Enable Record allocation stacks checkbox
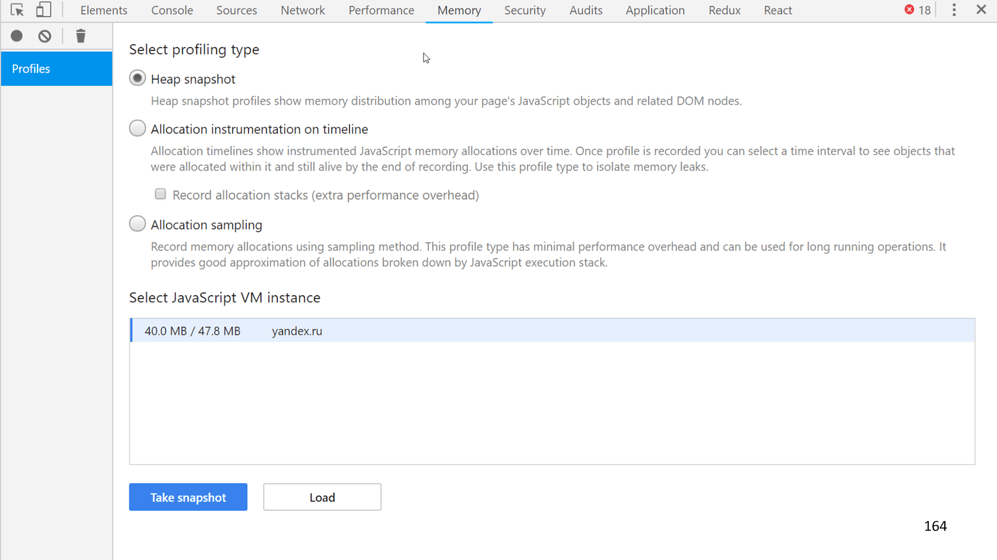The image size is (997, 560). click(x=160, y=194)
